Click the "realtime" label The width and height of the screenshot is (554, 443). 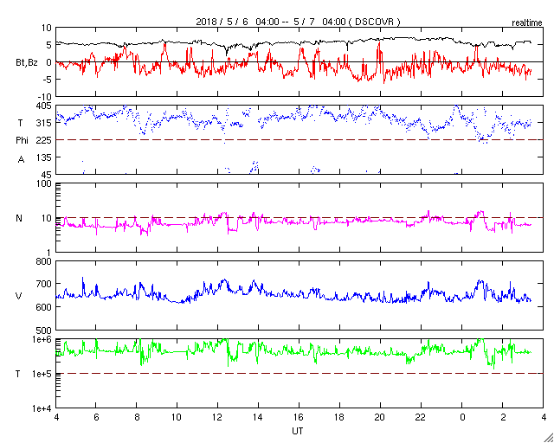(x=527, y=23)
